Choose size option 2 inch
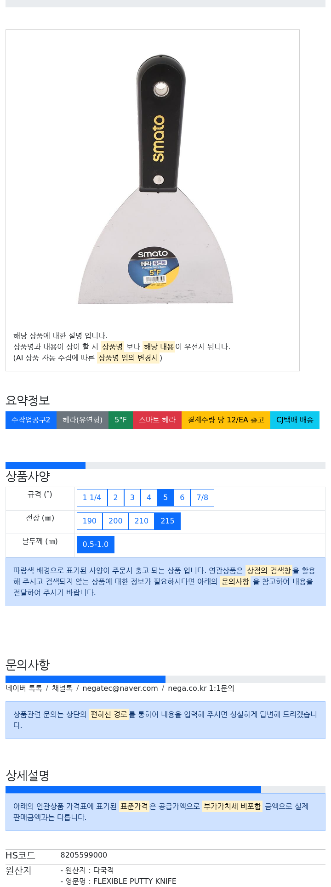 pyautogui.click(x=115, y=498)
